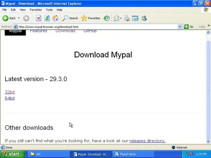The image size is (211, 158).
Task: Switch to the x86 folder taskbar button
Action: click(49, 154)
